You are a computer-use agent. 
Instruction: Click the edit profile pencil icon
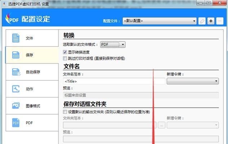pos(202,21)
